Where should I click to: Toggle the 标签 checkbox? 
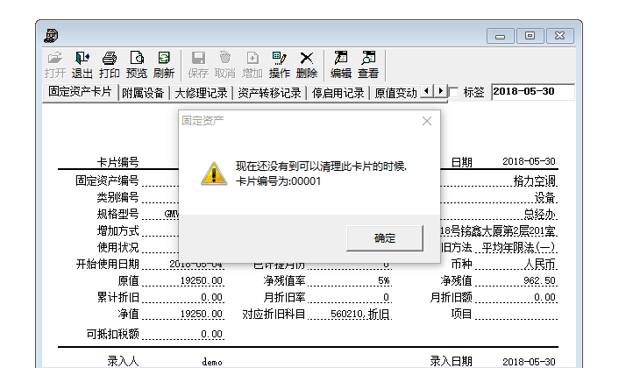(x=453, y=92)
